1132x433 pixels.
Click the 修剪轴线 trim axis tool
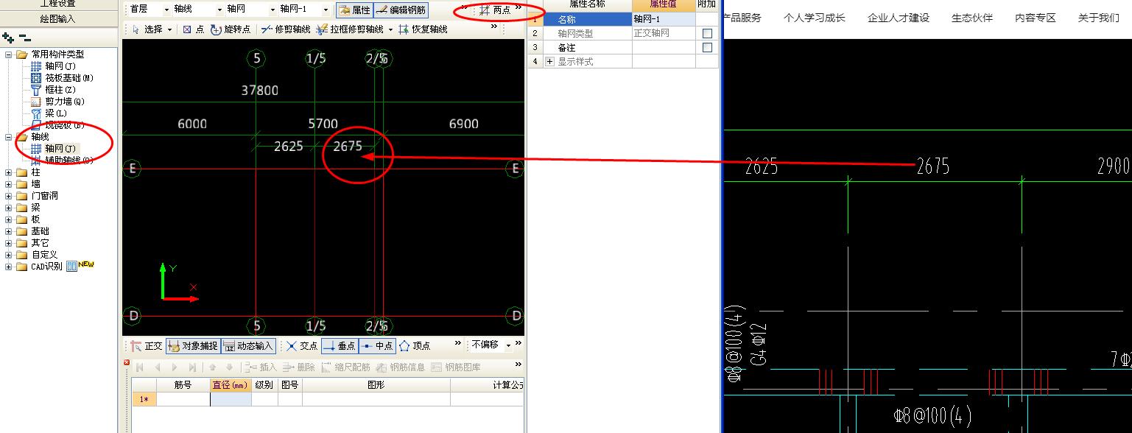[x=285, y=29]
